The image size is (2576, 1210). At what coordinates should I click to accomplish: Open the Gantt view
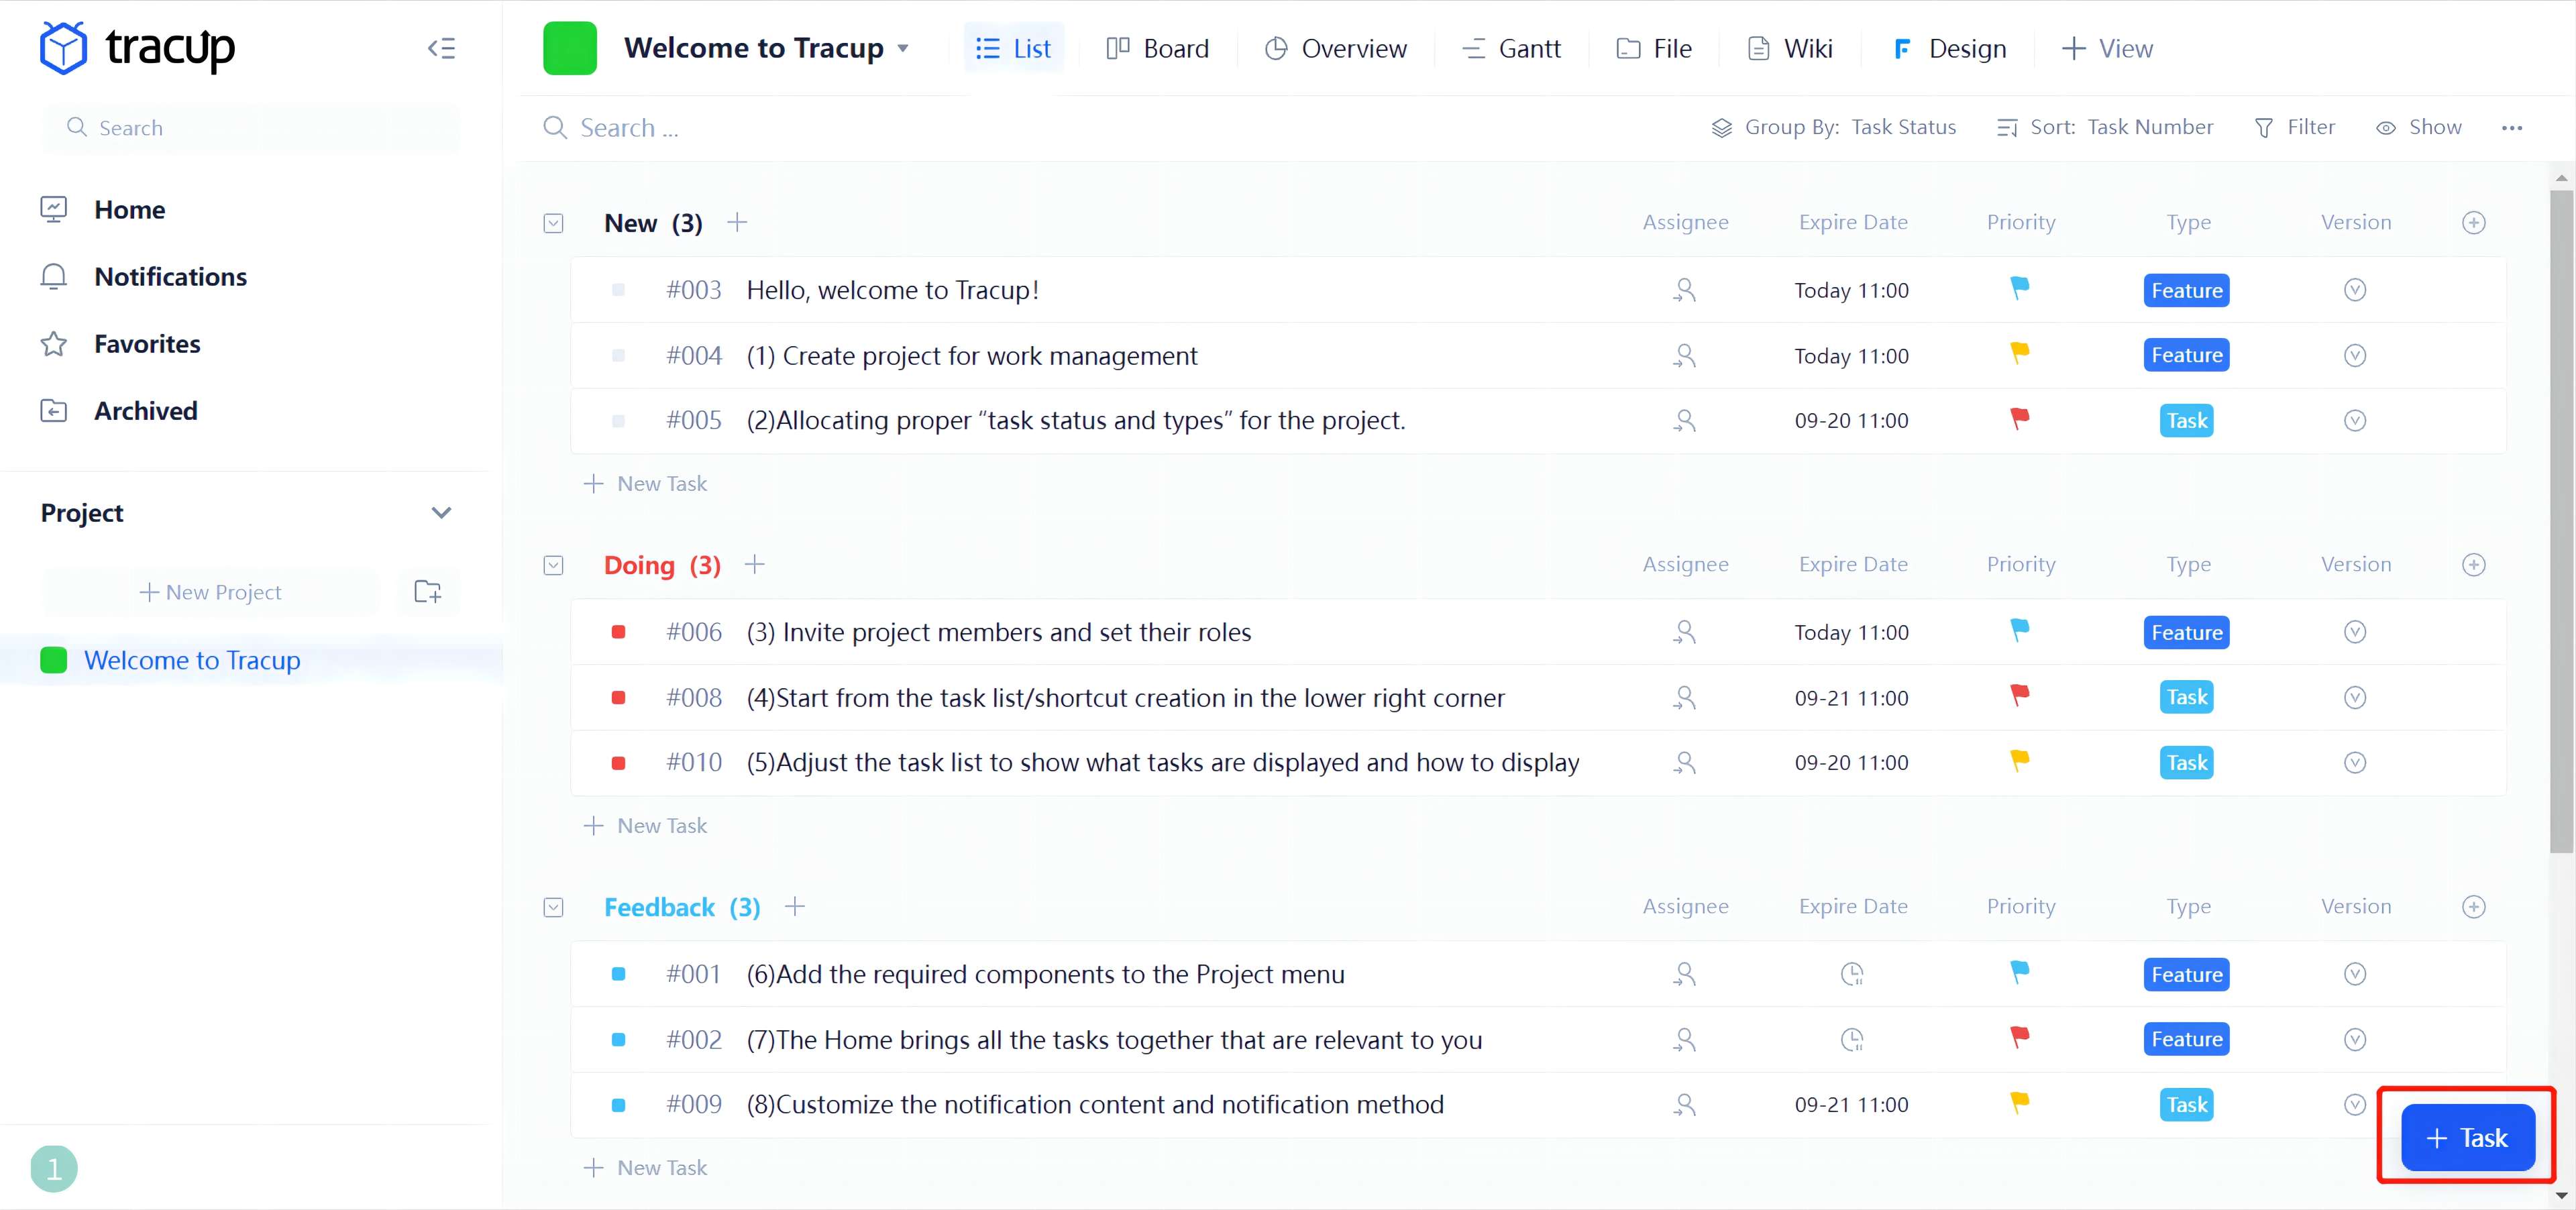point(1510,48)
